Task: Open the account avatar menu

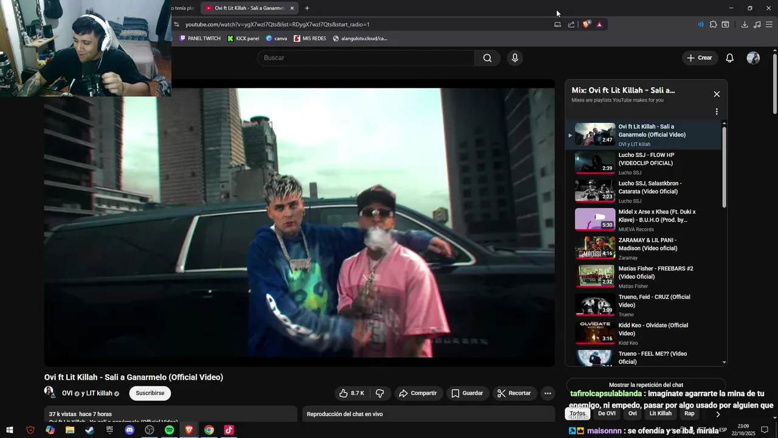Action: (753, 58)
